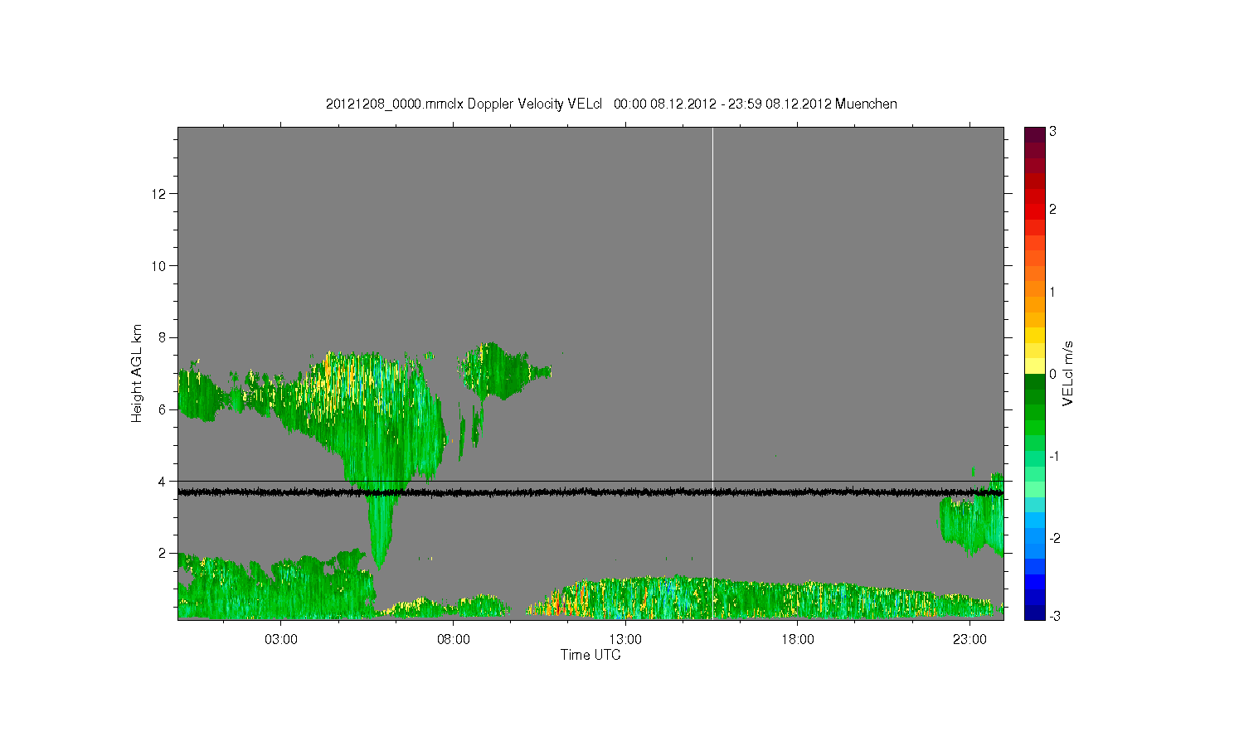Click the plot title text "20121208_0000.mmclx Doppler Velocity VELcl"
Image resolution: width=1244 pixels, height=746 pixels.
click(x=464, y=104)
